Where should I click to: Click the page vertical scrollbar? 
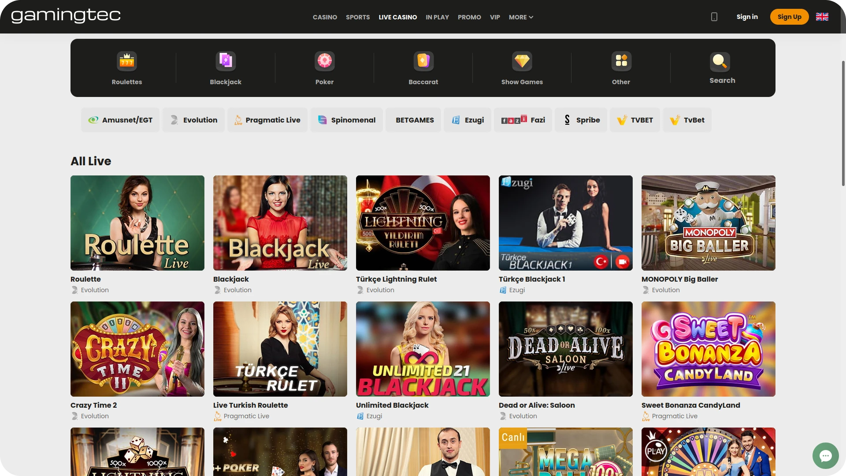pyautogui.click(x=843, y=123)
